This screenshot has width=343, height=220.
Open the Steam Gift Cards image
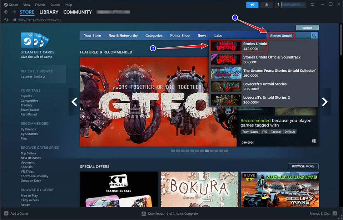pos(35,40)
